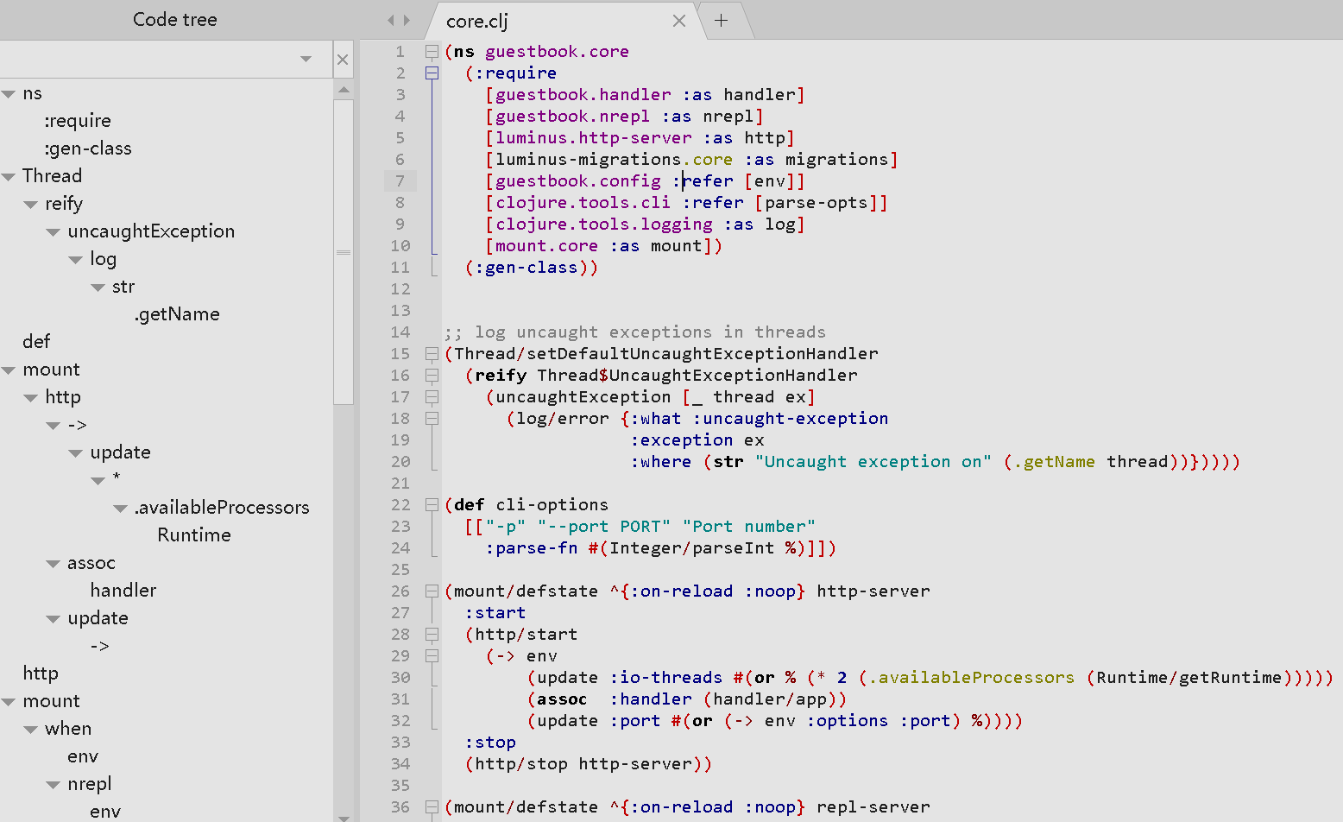The height and width of the screenshot is (822, 1343).
Task: Click 'Uncaught exception on' string literal
Action: 873,462
